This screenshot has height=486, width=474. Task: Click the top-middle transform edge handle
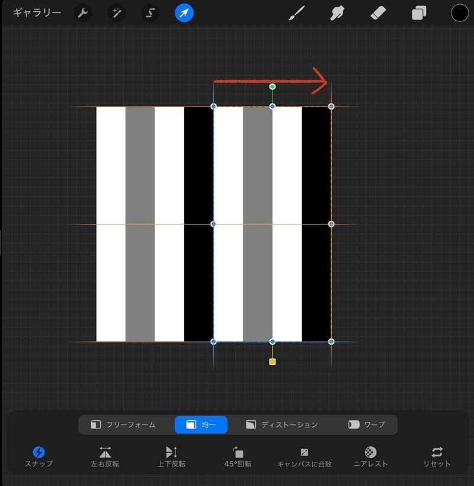[273, 107]
